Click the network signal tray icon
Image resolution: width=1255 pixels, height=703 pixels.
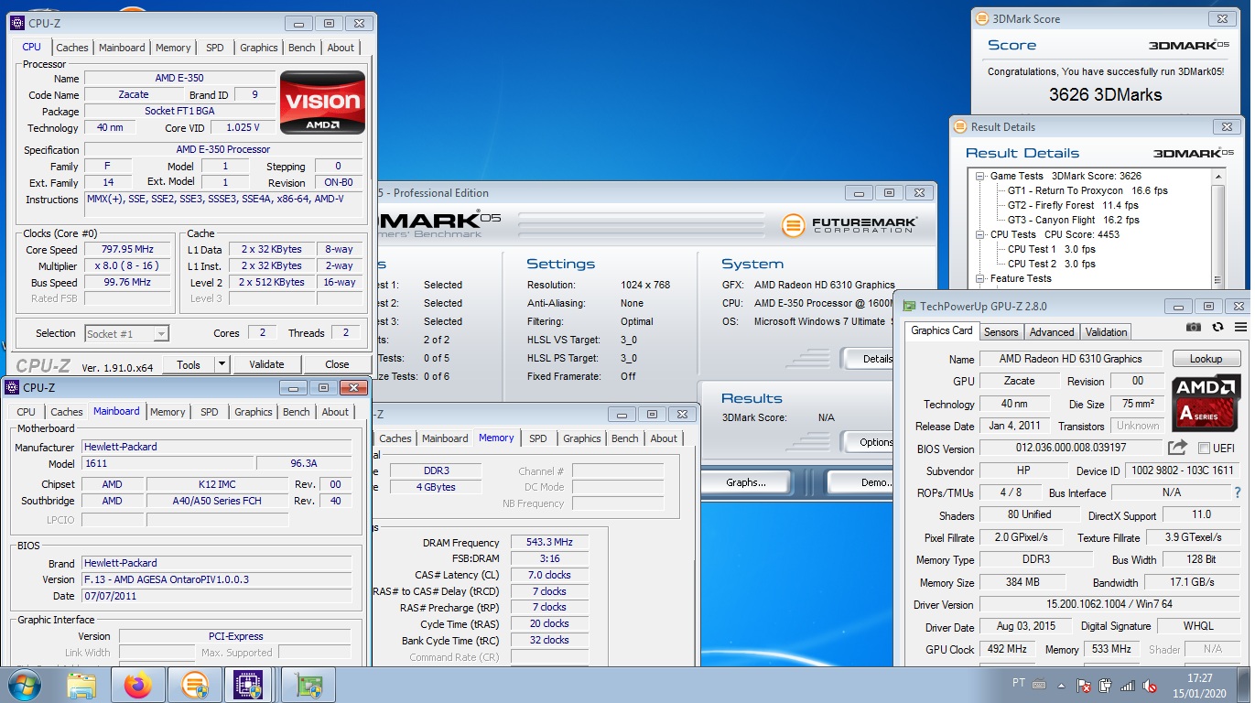click(x=1128, y=685)
